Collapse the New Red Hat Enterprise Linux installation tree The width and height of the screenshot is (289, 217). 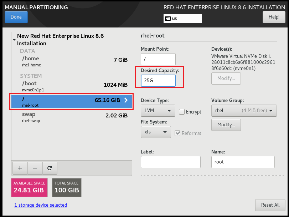14,40
